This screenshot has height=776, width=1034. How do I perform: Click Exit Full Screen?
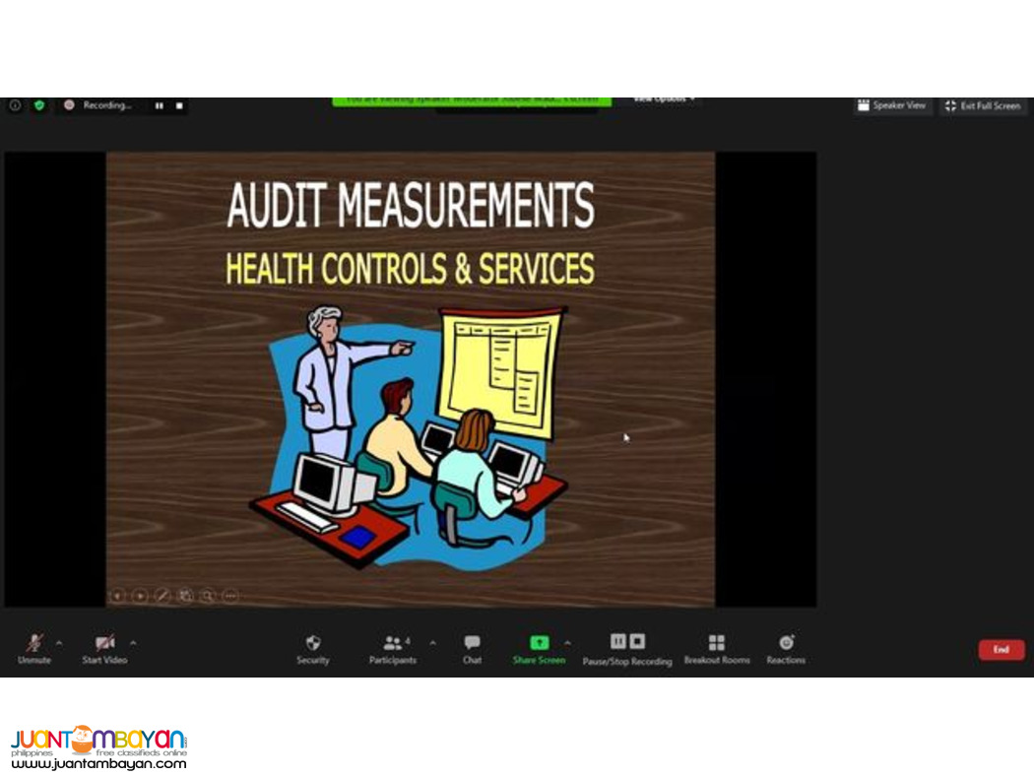coord(983,105)
